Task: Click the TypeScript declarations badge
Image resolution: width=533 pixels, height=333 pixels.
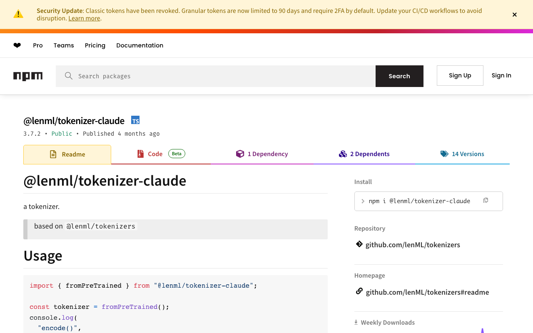Action: 135,120
